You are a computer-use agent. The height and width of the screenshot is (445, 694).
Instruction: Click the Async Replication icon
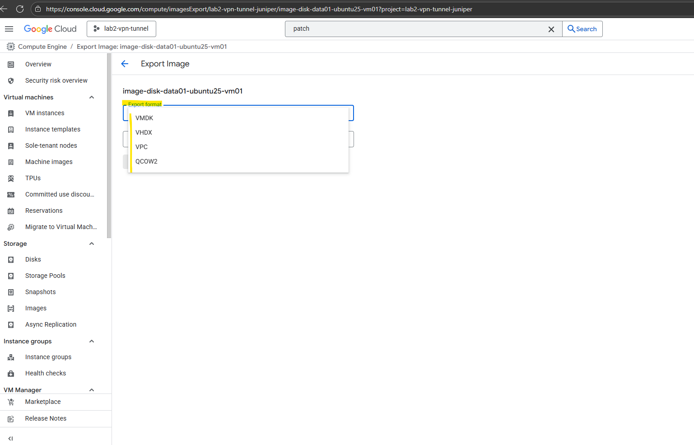point(11,325)
